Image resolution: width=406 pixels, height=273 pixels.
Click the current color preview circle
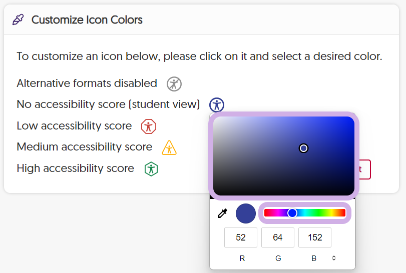(246, 213)
